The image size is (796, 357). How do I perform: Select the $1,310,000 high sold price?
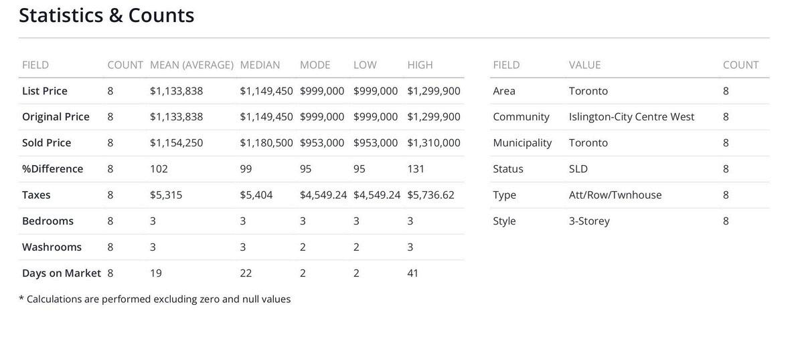[433, 143]
